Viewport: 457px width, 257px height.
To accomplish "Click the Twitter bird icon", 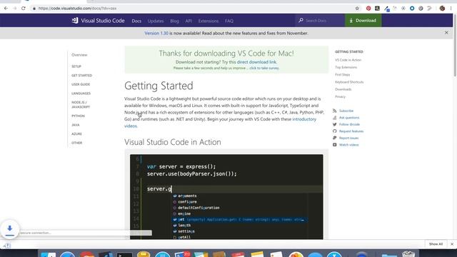I will [335, 124].
